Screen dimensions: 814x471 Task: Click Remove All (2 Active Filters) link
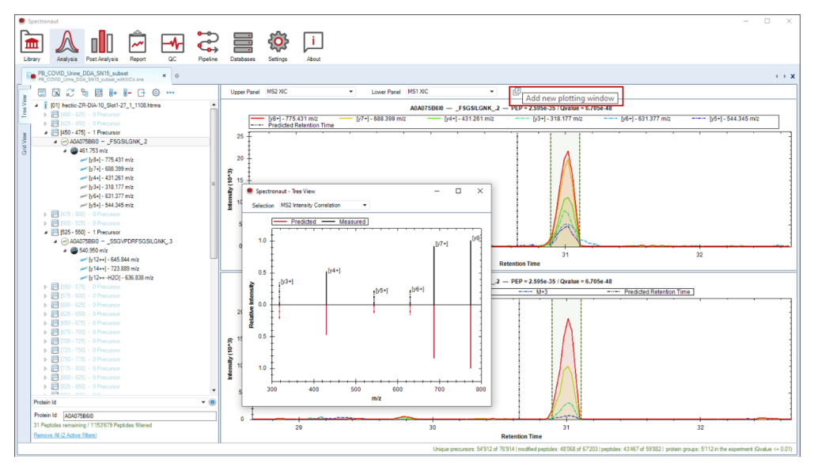coord(65,435)
